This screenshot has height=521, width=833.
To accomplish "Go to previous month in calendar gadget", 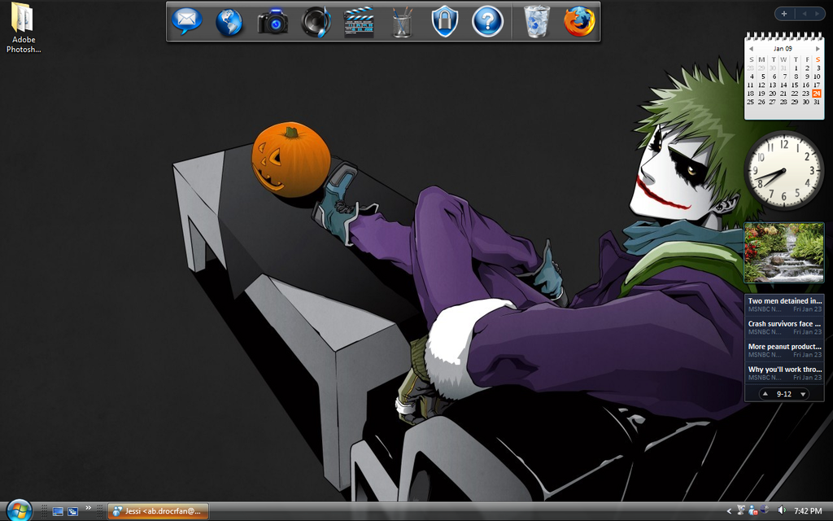I will pos(750,49).
